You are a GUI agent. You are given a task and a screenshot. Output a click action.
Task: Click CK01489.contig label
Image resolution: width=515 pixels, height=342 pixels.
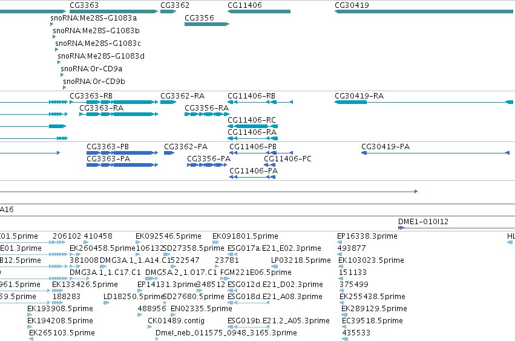coord(176,321)
